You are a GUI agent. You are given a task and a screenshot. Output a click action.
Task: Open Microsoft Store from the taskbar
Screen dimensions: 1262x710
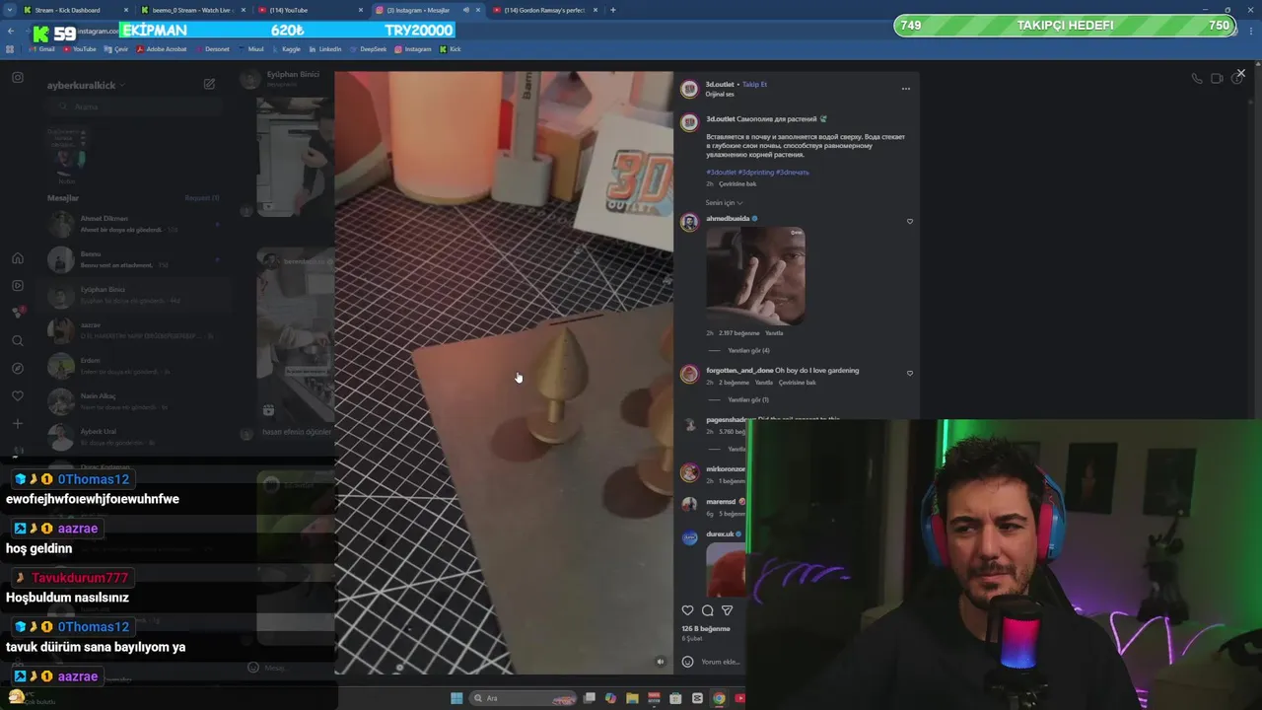tap(675, 698)
